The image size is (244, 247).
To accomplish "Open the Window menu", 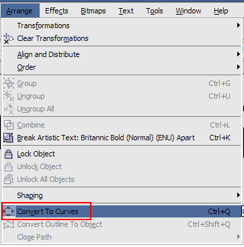I will point(188,11).
